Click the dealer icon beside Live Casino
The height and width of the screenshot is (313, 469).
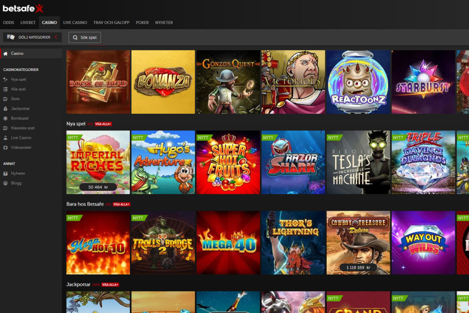[5, 138]
